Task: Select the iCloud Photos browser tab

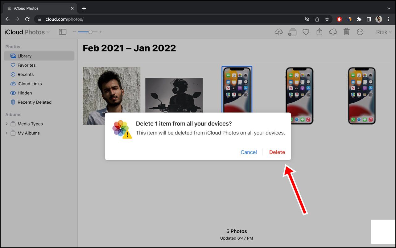Action: pyautogui.click(x=40, y=8)
